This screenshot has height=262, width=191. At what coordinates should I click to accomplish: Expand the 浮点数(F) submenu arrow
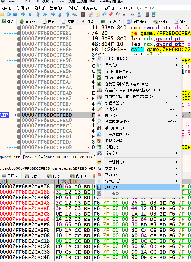tap(177, 181)
